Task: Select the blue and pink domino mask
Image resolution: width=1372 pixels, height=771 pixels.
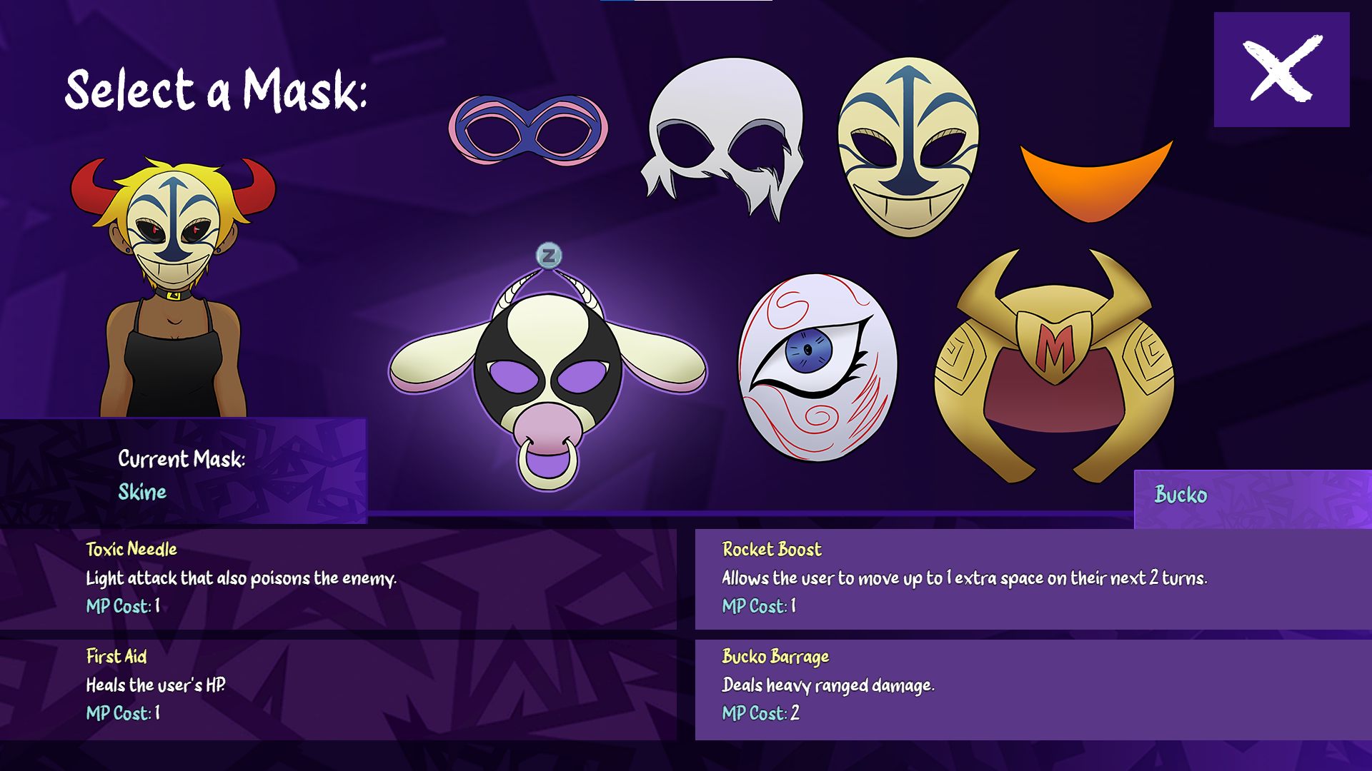Action: point(528,130)
